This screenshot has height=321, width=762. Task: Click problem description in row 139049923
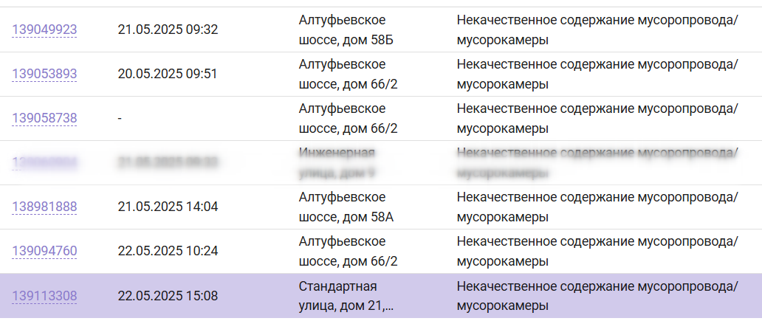(597, 30)
